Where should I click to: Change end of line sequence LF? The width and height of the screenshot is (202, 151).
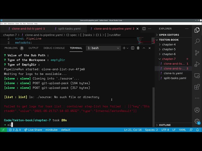point(174,130)
